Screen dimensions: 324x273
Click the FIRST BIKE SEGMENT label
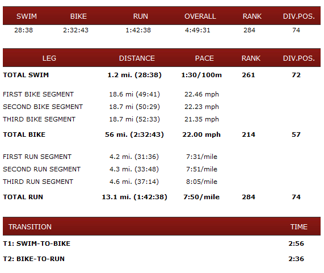[x=38, y=94]
